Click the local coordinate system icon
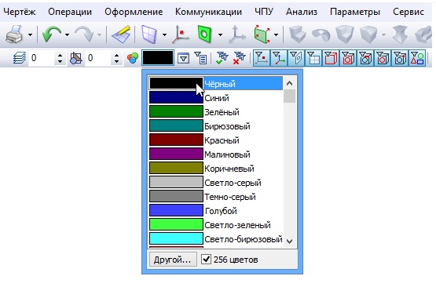This screenshot has height=287, width=436. pyautogui.click(x=237, y=35)
